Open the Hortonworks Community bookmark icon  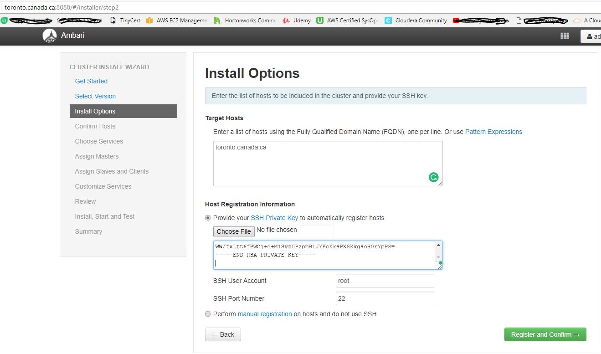[x=219, y=20]
